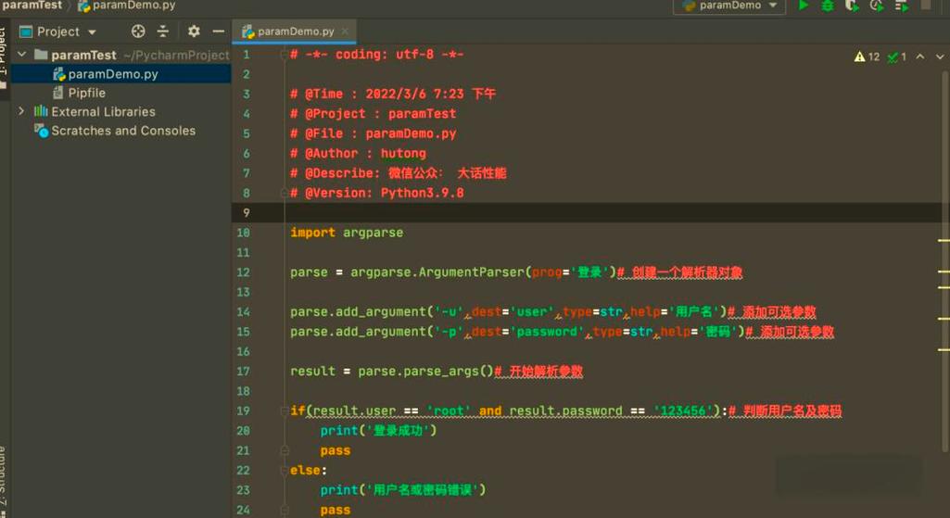
Task: Fold the header comment block at line 1
Action: [284, 55]
